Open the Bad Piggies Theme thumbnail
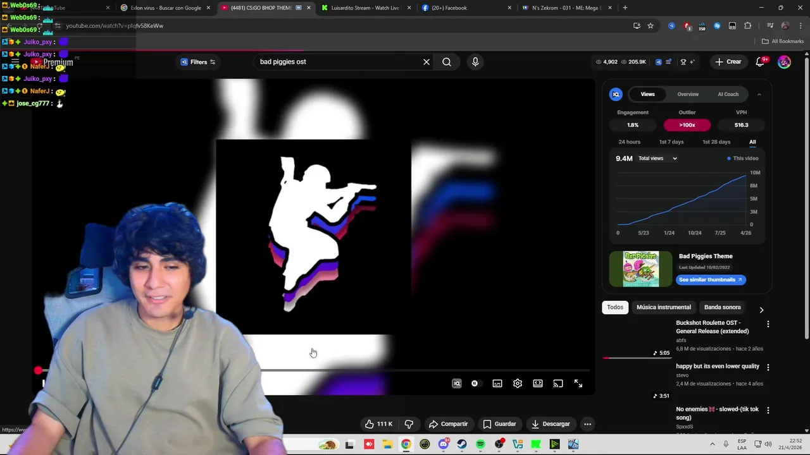Image resolution: width=810 pixels, height=455 pixels. pos(640,269)
